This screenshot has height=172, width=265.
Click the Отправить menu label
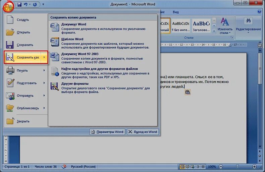point(25,96)
